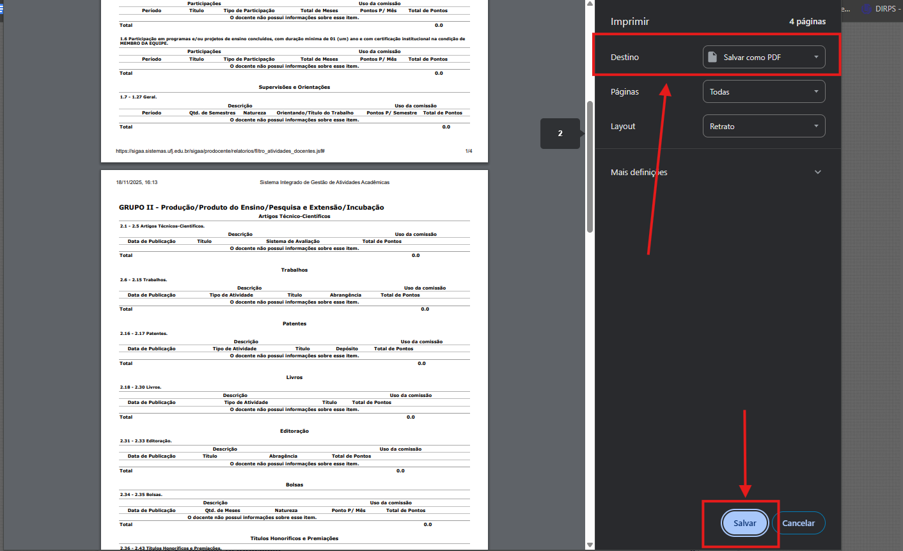
Task: Click the preview scrollbar down arrow
Action: click(x=590, y=545)
